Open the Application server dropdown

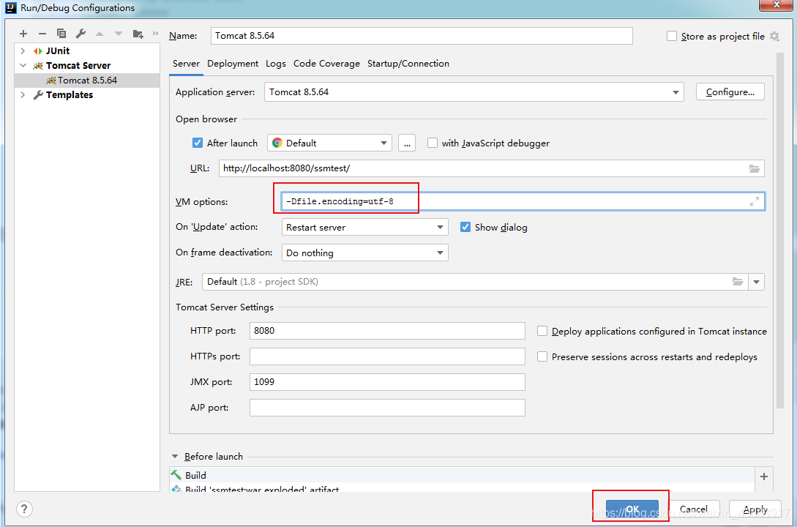tap(474, 92)
